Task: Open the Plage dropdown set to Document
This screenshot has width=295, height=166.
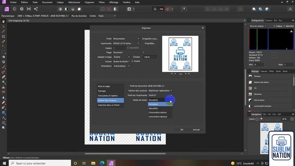Action: 129,53
